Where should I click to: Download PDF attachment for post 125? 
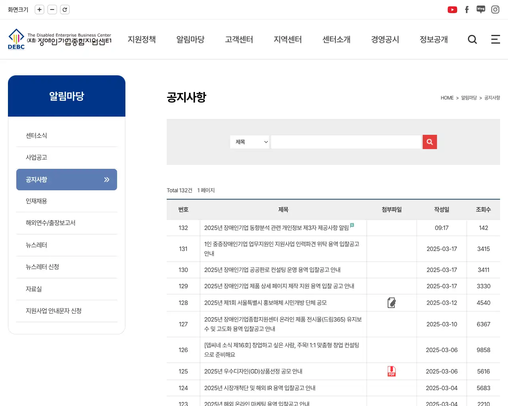pyautogui.click(x=392, y=372)
